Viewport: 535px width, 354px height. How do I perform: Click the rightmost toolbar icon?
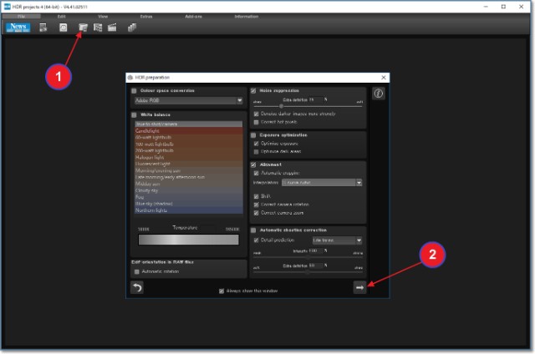coord(131,28)
